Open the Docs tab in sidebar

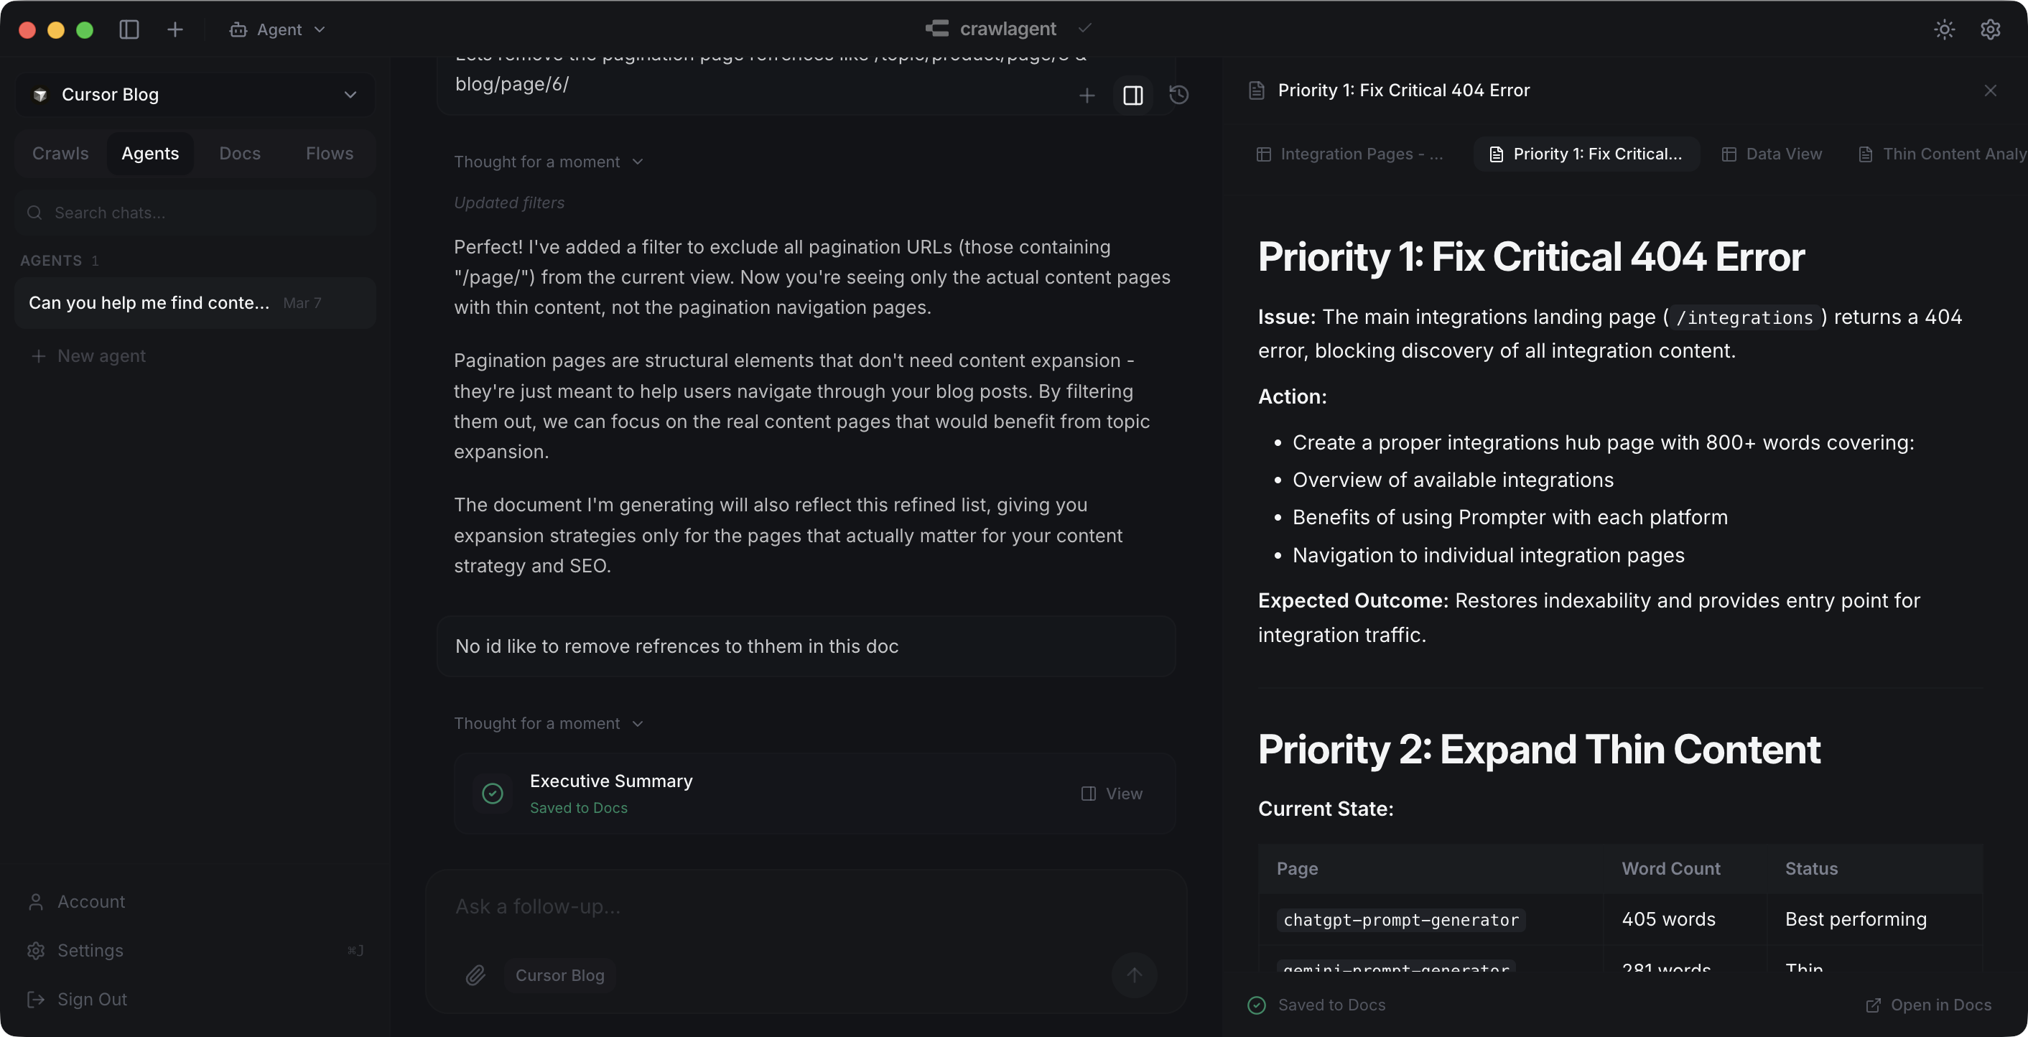pyautogui.click(x=239, y=153)
